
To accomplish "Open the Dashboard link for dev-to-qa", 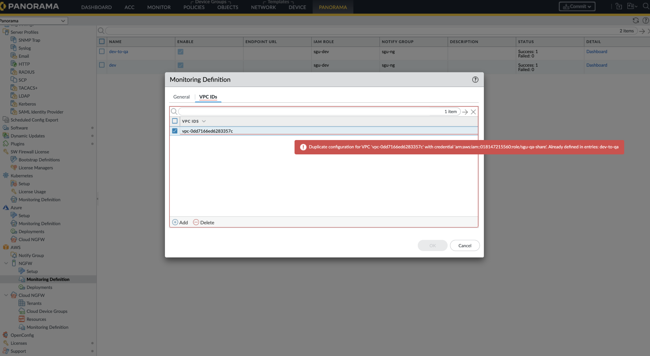I will click(x=596, y=51).
